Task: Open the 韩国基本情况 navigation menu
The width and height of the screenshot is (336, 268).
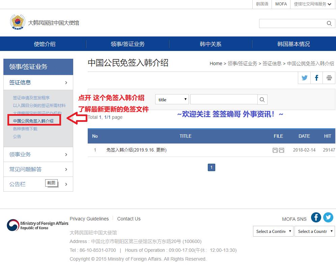Action: pyautogui.click(x=293, y=44)
